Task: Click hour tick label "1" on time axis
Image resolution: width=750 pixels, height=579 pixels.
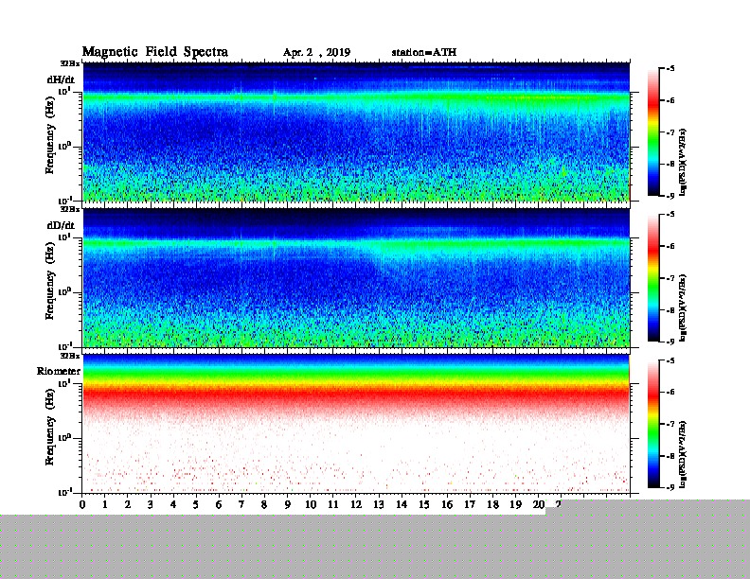Action: 105,504
